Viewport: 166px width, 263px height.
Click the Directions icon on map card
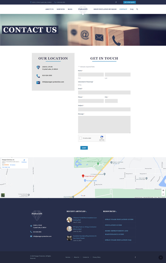tap(24, 160)
